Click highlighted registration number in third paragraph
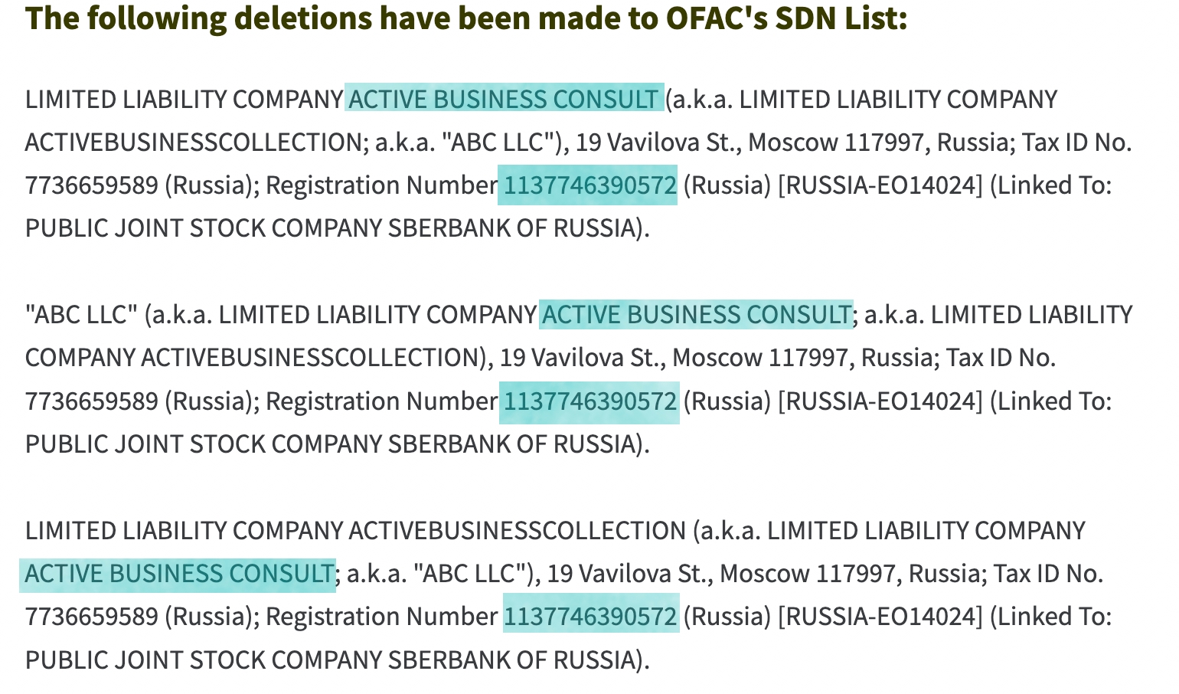This screenshot has height=694, width=1179. pos(589,617)
